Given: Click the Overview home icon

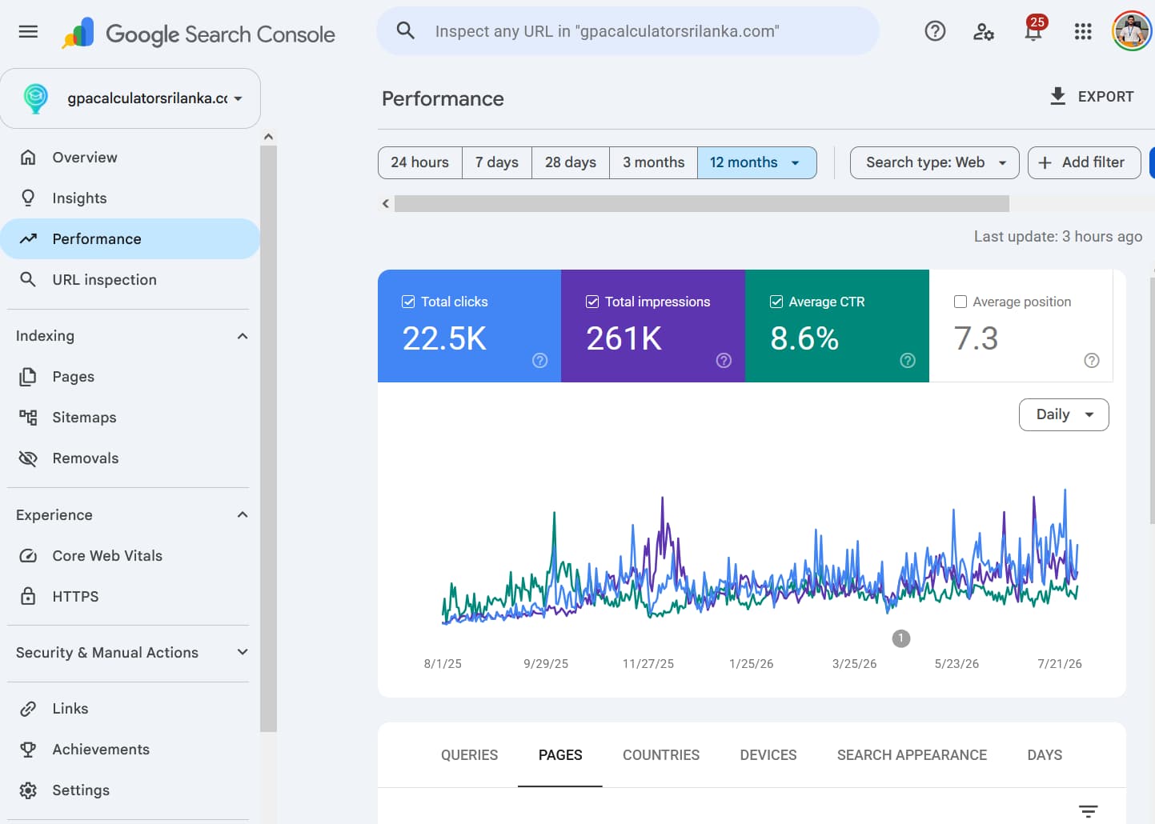Looking at the screenshot, I should [28, 158].
